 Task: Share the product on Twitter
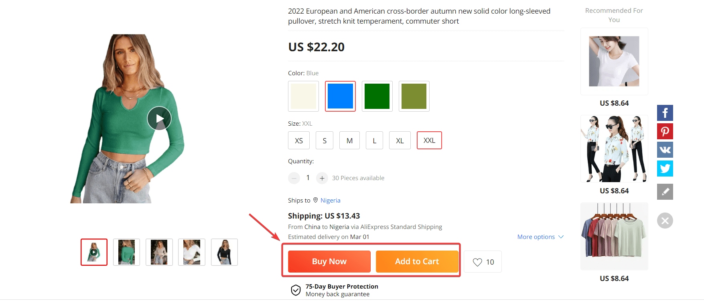(665, 169)
